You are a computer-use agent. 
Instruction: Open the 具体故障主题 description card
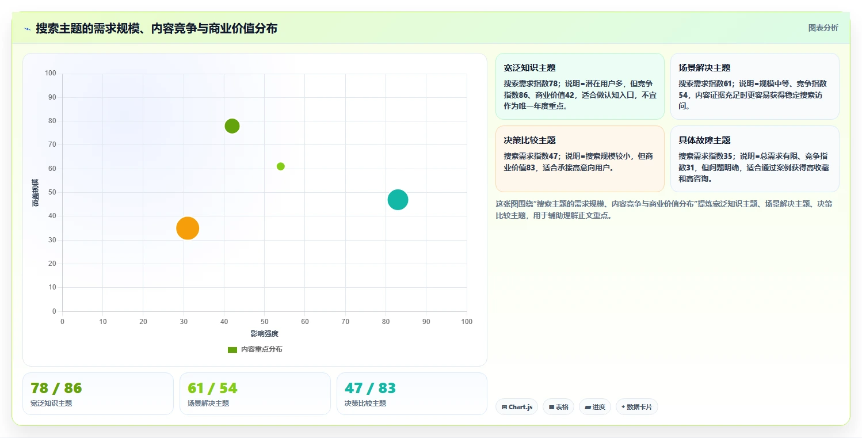point(754,159)
